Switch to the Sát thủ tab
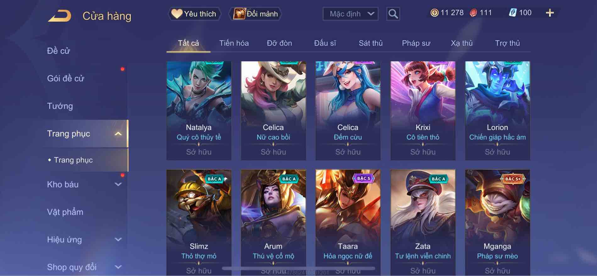This screenshot has width=597, height=276. tap(371, 43)
